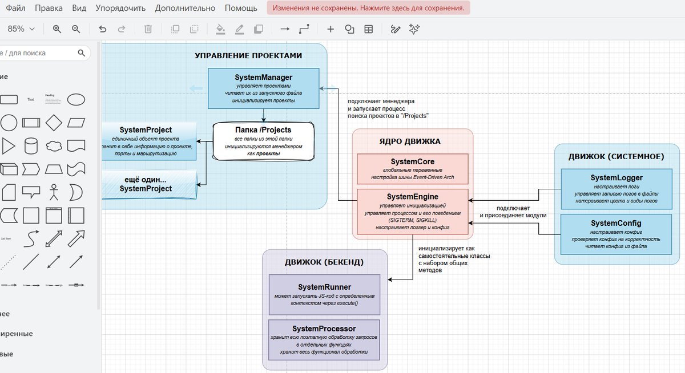Select the SystemManager block on canvas
Image resolution: width=685 pixels, height=373 pixels.
click(x=263, y=88)
